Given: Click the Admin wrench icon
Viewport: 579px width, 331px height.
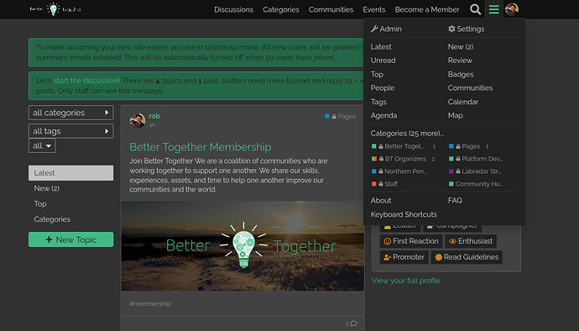Looking at the screenshot, I should [x=374, y=29].
